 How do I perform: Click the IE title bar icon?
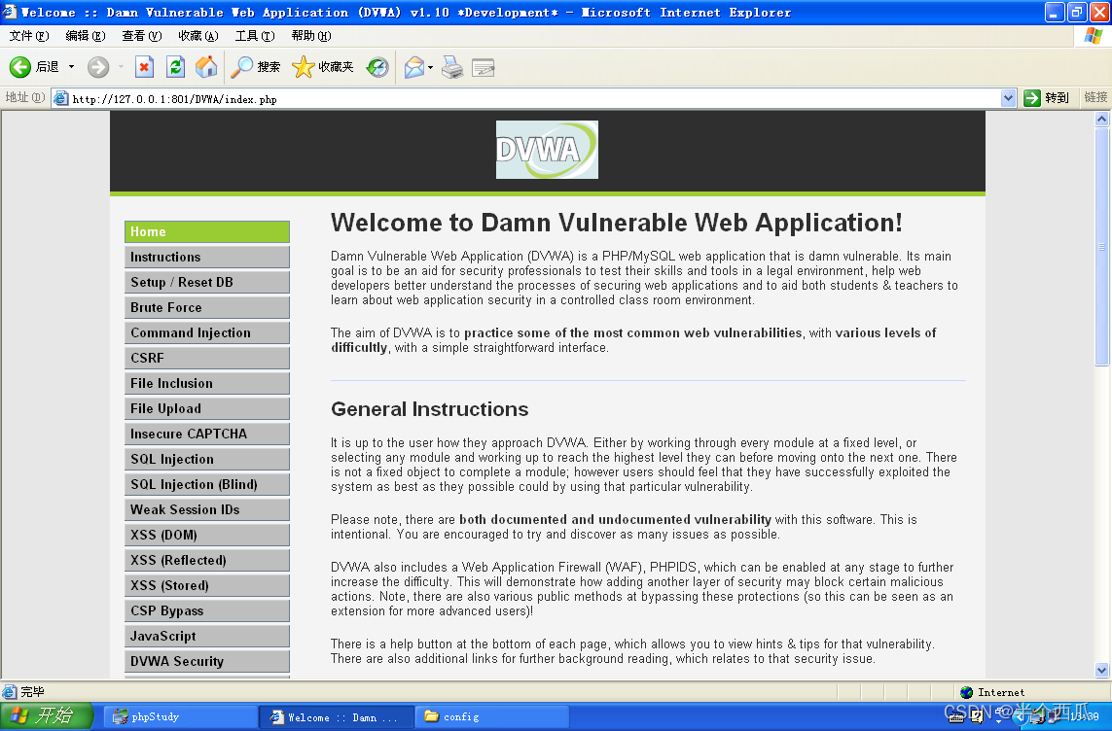(x=9, y=12)
